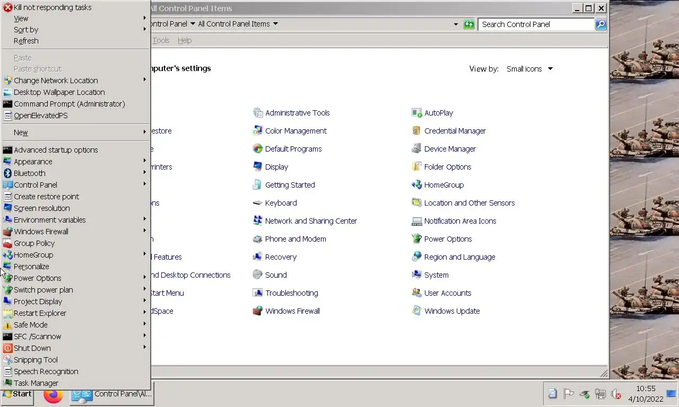Expand the Switch power plan submenu
The height and width of the screenshot is (407, 679).
point(144,289)
